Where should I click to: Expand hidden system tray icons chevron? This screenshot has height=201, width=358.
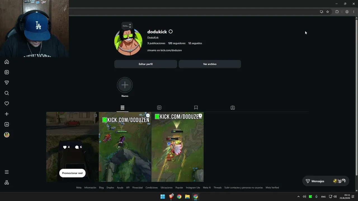[298, 197]
